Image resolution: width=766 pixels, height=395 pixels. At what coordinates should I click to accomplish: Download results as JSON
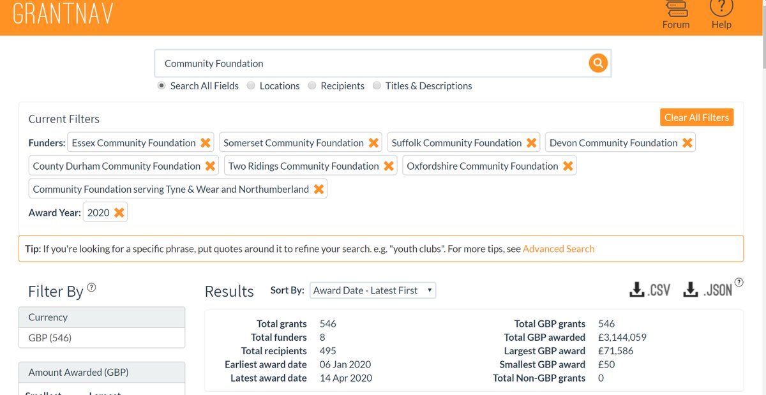[707, 290]
